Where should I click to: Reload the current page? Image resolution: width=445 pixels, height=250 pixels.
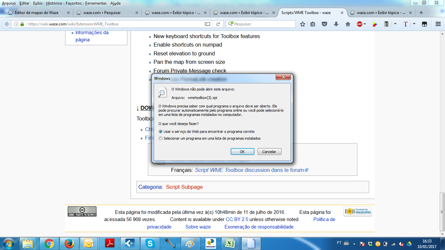(x=218, y=24)
